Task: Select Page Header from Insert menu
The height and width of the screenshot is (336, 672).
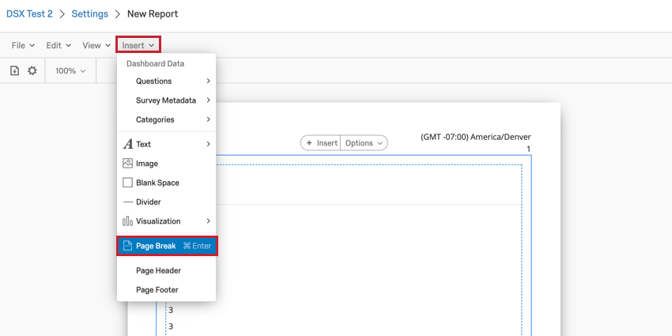Action: coord(158,270)
